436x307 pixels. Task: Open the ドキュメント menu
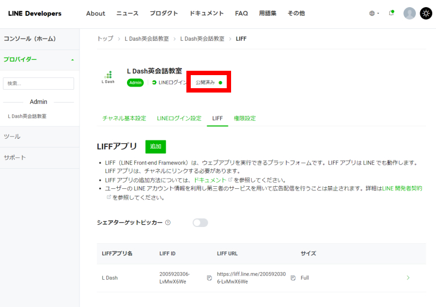point(207,13)
